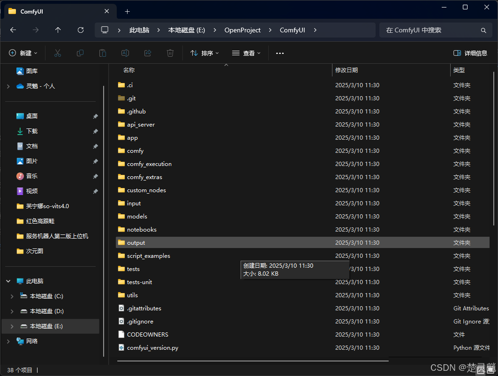The width and height of the screenshot is (498, 376).
Task: Sort by the 修改日期 column header
Action: tap(347, 70)
